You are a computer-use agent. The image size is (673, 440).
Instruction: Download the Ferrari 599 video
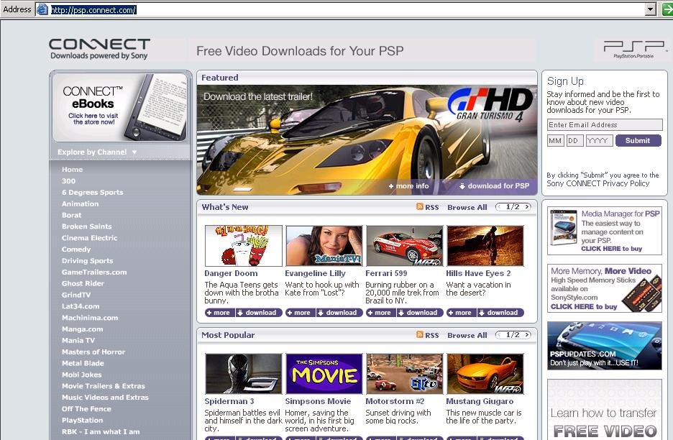click(x=420, y=313)
